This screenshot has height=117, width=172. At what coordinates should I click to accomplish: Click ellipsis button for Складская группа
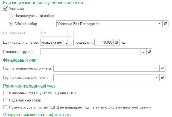[144, 51]
